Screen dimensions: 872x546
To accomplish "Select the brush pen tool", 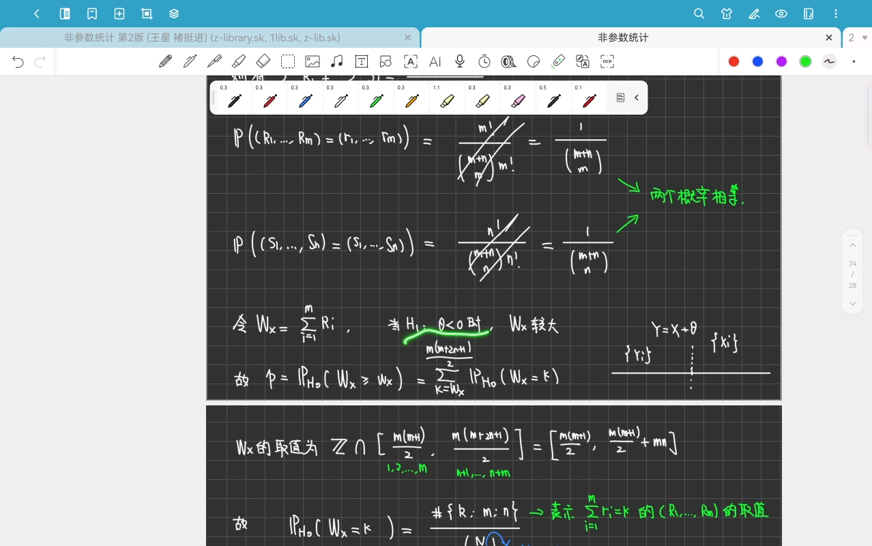I will point(214,61).
